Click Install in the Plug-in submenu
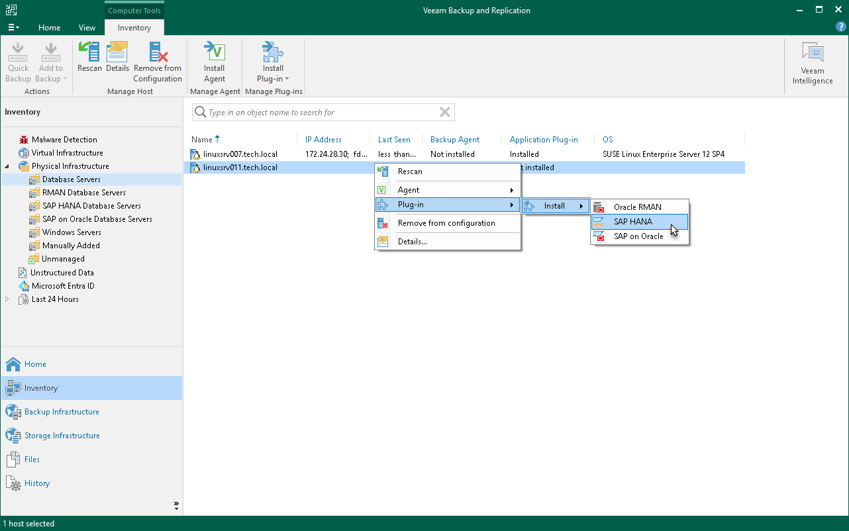The image size is (849, 531). (x=556, y=206)
